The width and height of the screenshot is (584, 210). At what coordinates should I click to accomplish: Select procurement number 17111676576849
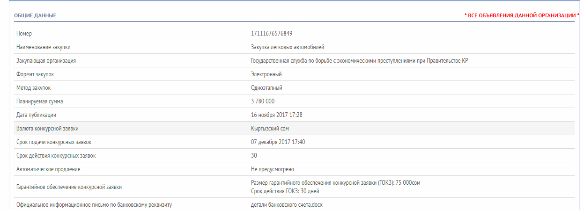click(272, 33)
